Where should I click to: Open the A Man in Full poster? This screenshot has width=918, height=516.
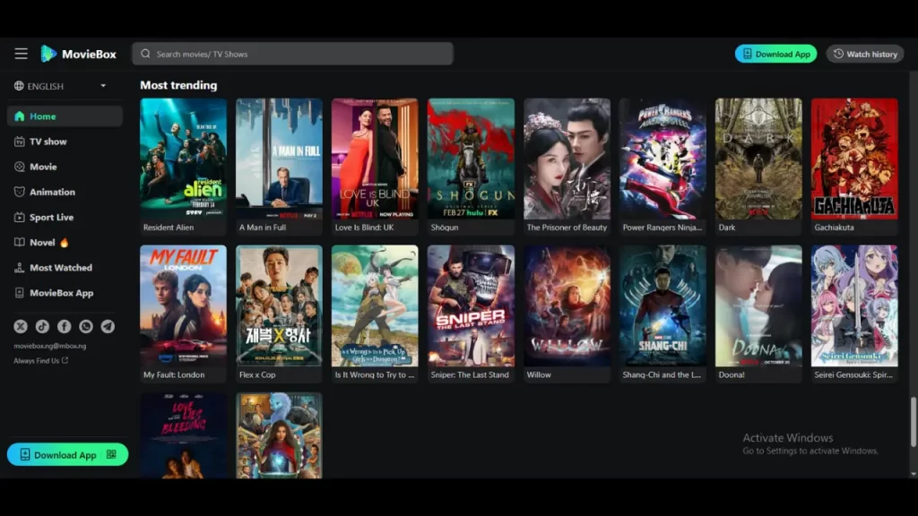[280, 159]
